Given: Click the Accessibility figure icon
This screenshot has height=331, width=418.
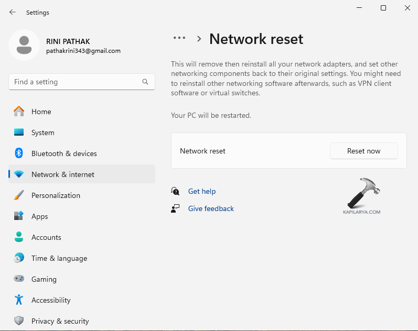Looking at the screenshot, I should 19,300.
